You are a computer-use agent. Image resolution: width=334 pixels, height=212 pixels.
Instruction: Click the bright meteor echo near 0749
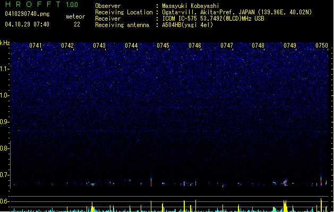[285, 183]
